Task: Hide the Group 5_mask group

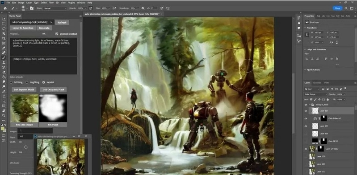Action: pos(306,105)
